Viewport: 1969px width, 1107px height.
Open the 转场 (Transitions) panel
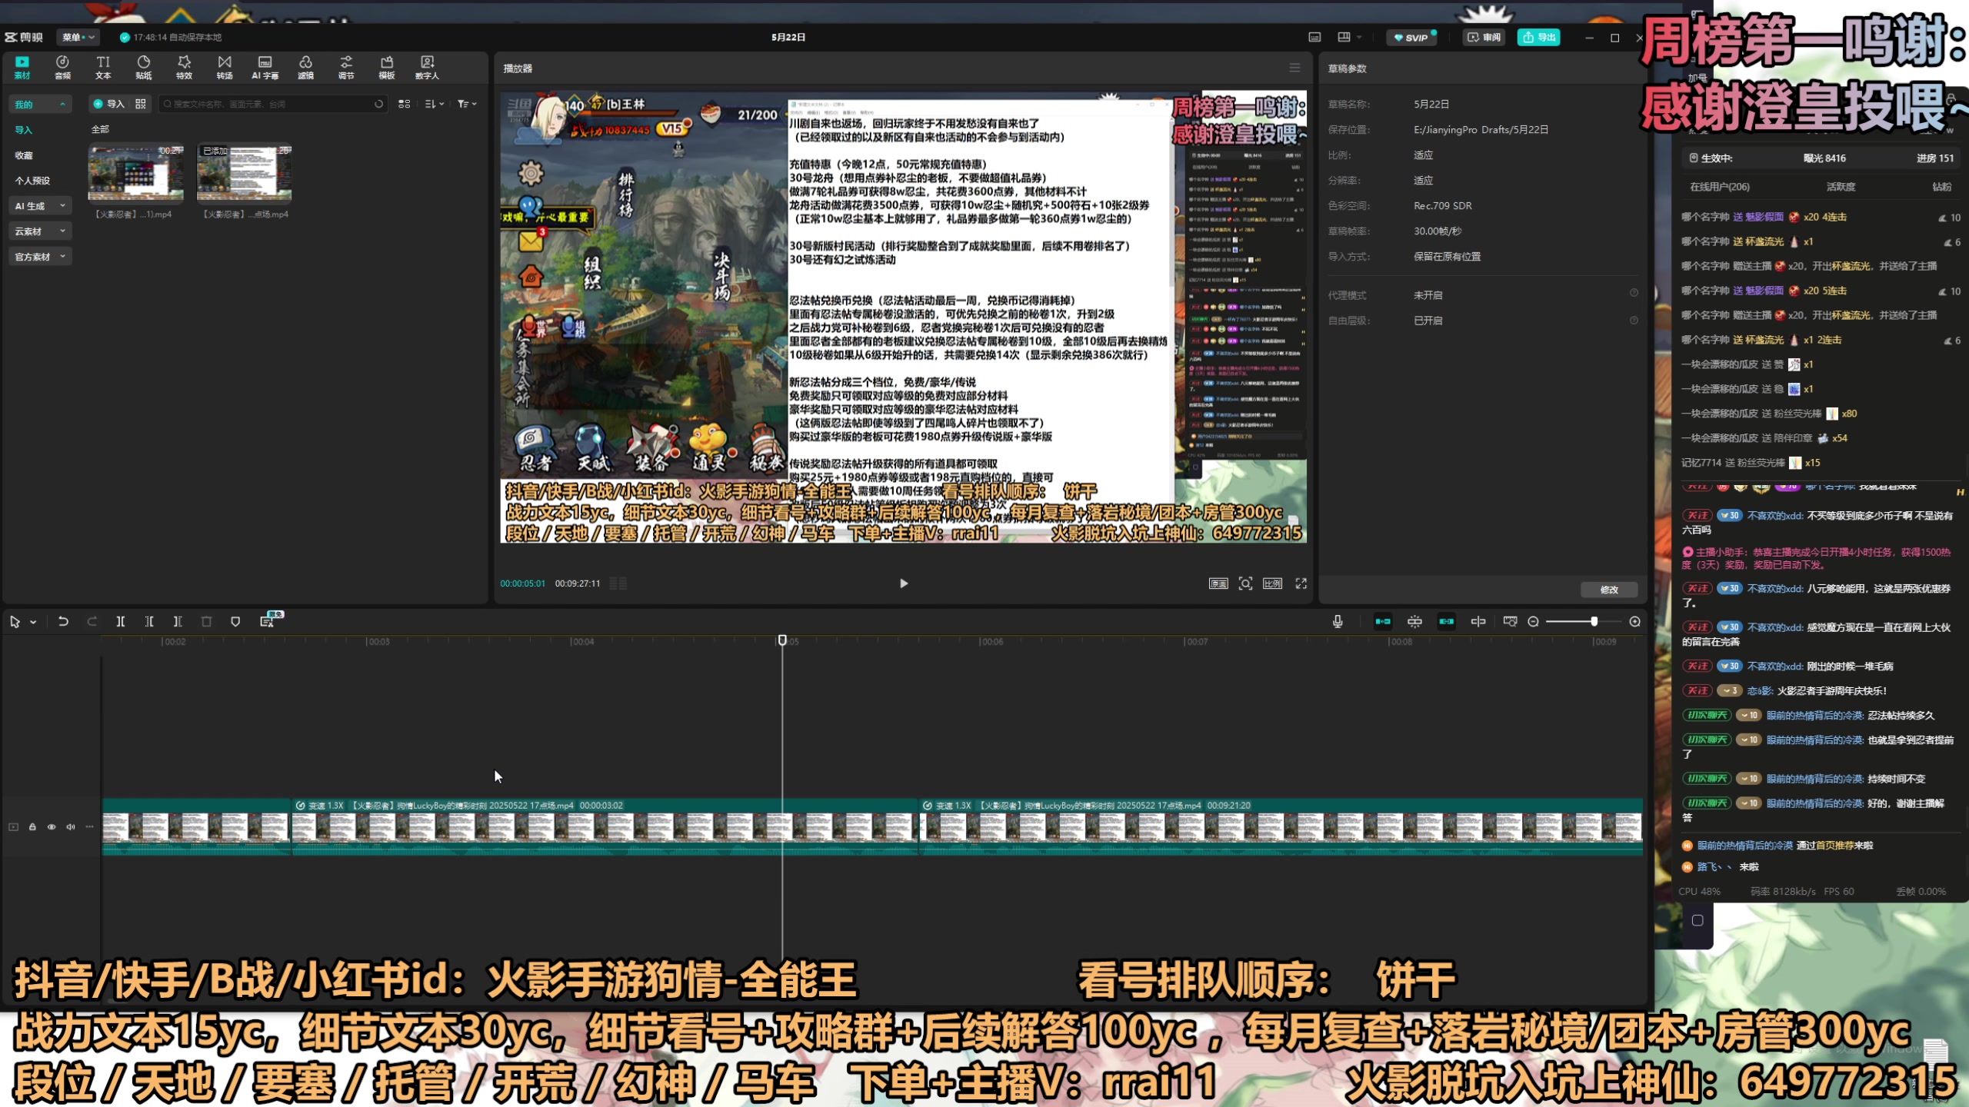pos(225,68)
